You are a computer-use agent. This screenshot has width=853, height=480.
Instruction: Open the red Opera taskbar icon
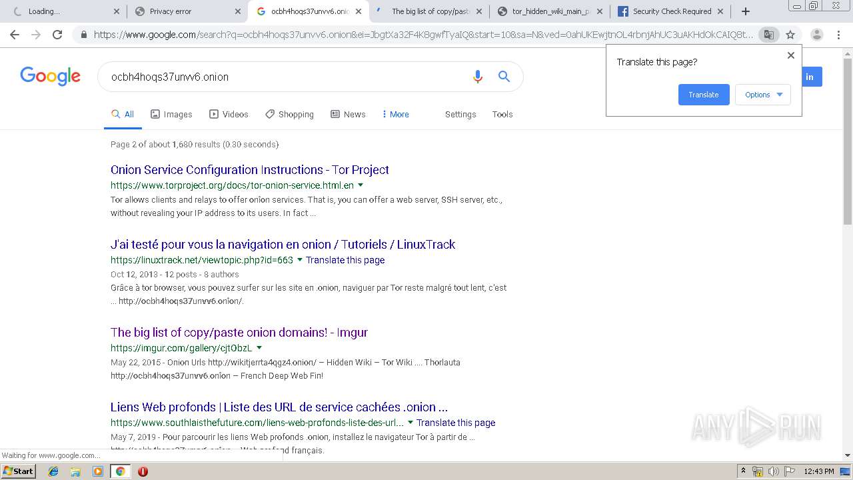click(143, 471)
